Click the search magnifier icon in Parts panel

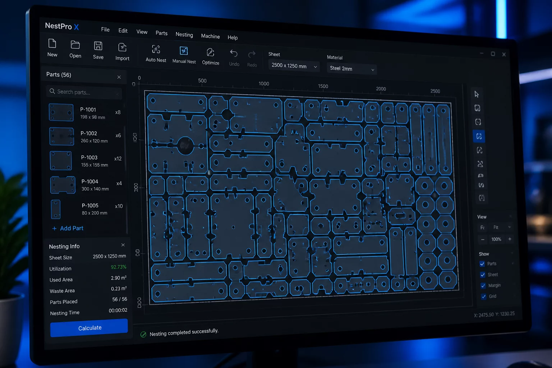click(x=52, y=91)
